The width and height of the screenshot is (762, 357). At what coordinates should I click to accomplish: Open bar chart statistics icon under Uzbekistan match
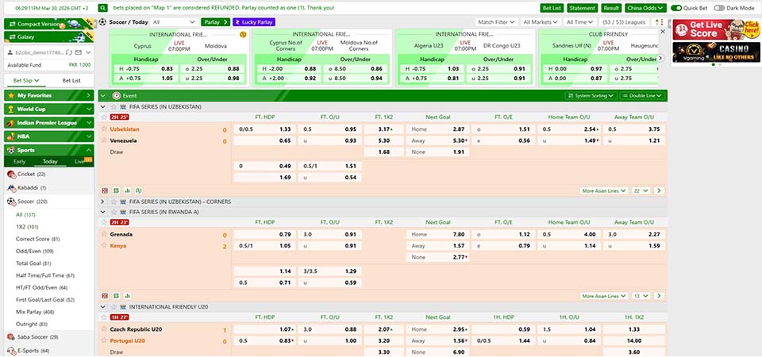127,191
